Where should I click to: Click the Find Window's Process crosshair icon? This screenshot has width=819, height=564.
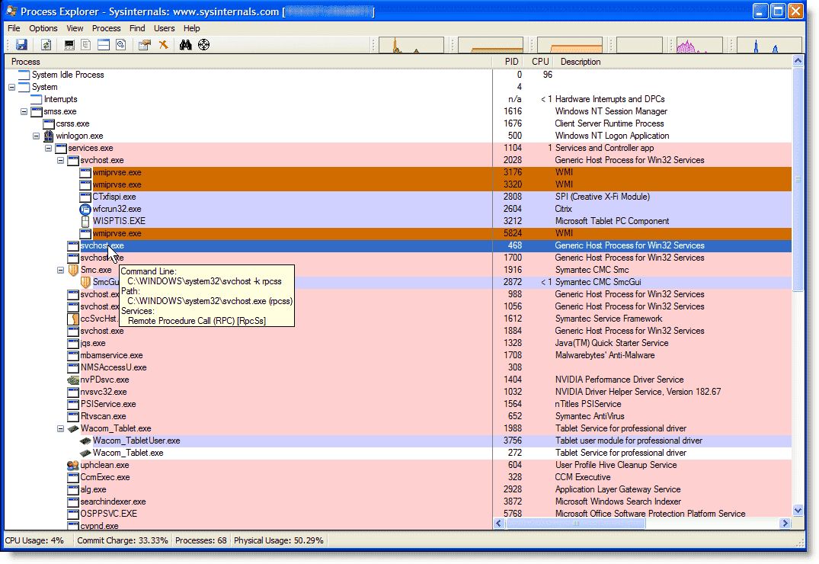[x=203, y=45]
